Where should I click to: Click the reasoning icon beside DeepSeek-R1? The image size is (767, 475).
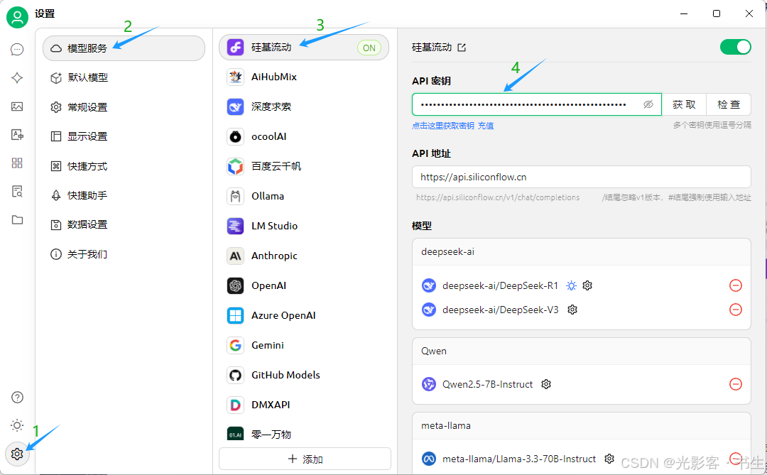[x=571, y=285]
